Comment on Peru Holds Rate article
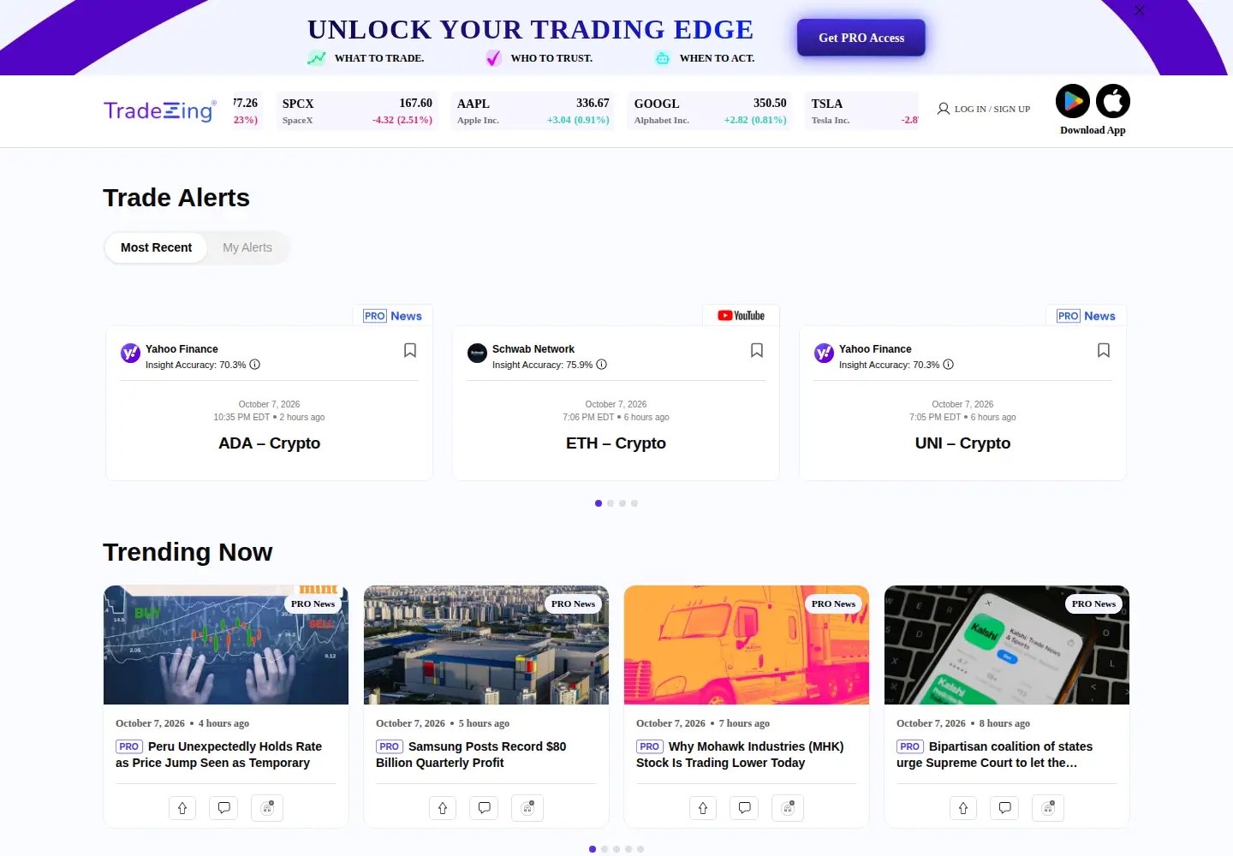The width and height of the screenshot is (1233, 856). point(224,808)
